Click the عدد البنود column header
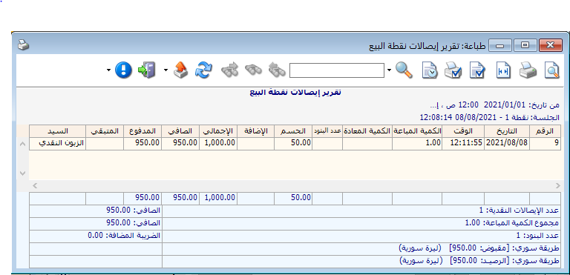 pos(327,131)
